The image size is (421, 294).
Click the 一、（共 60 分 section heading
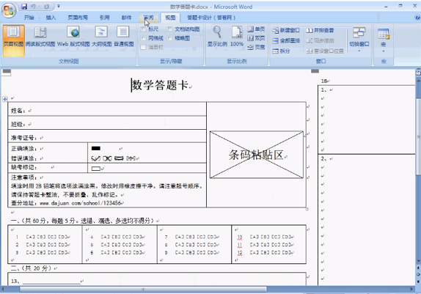tap(82, 221)
